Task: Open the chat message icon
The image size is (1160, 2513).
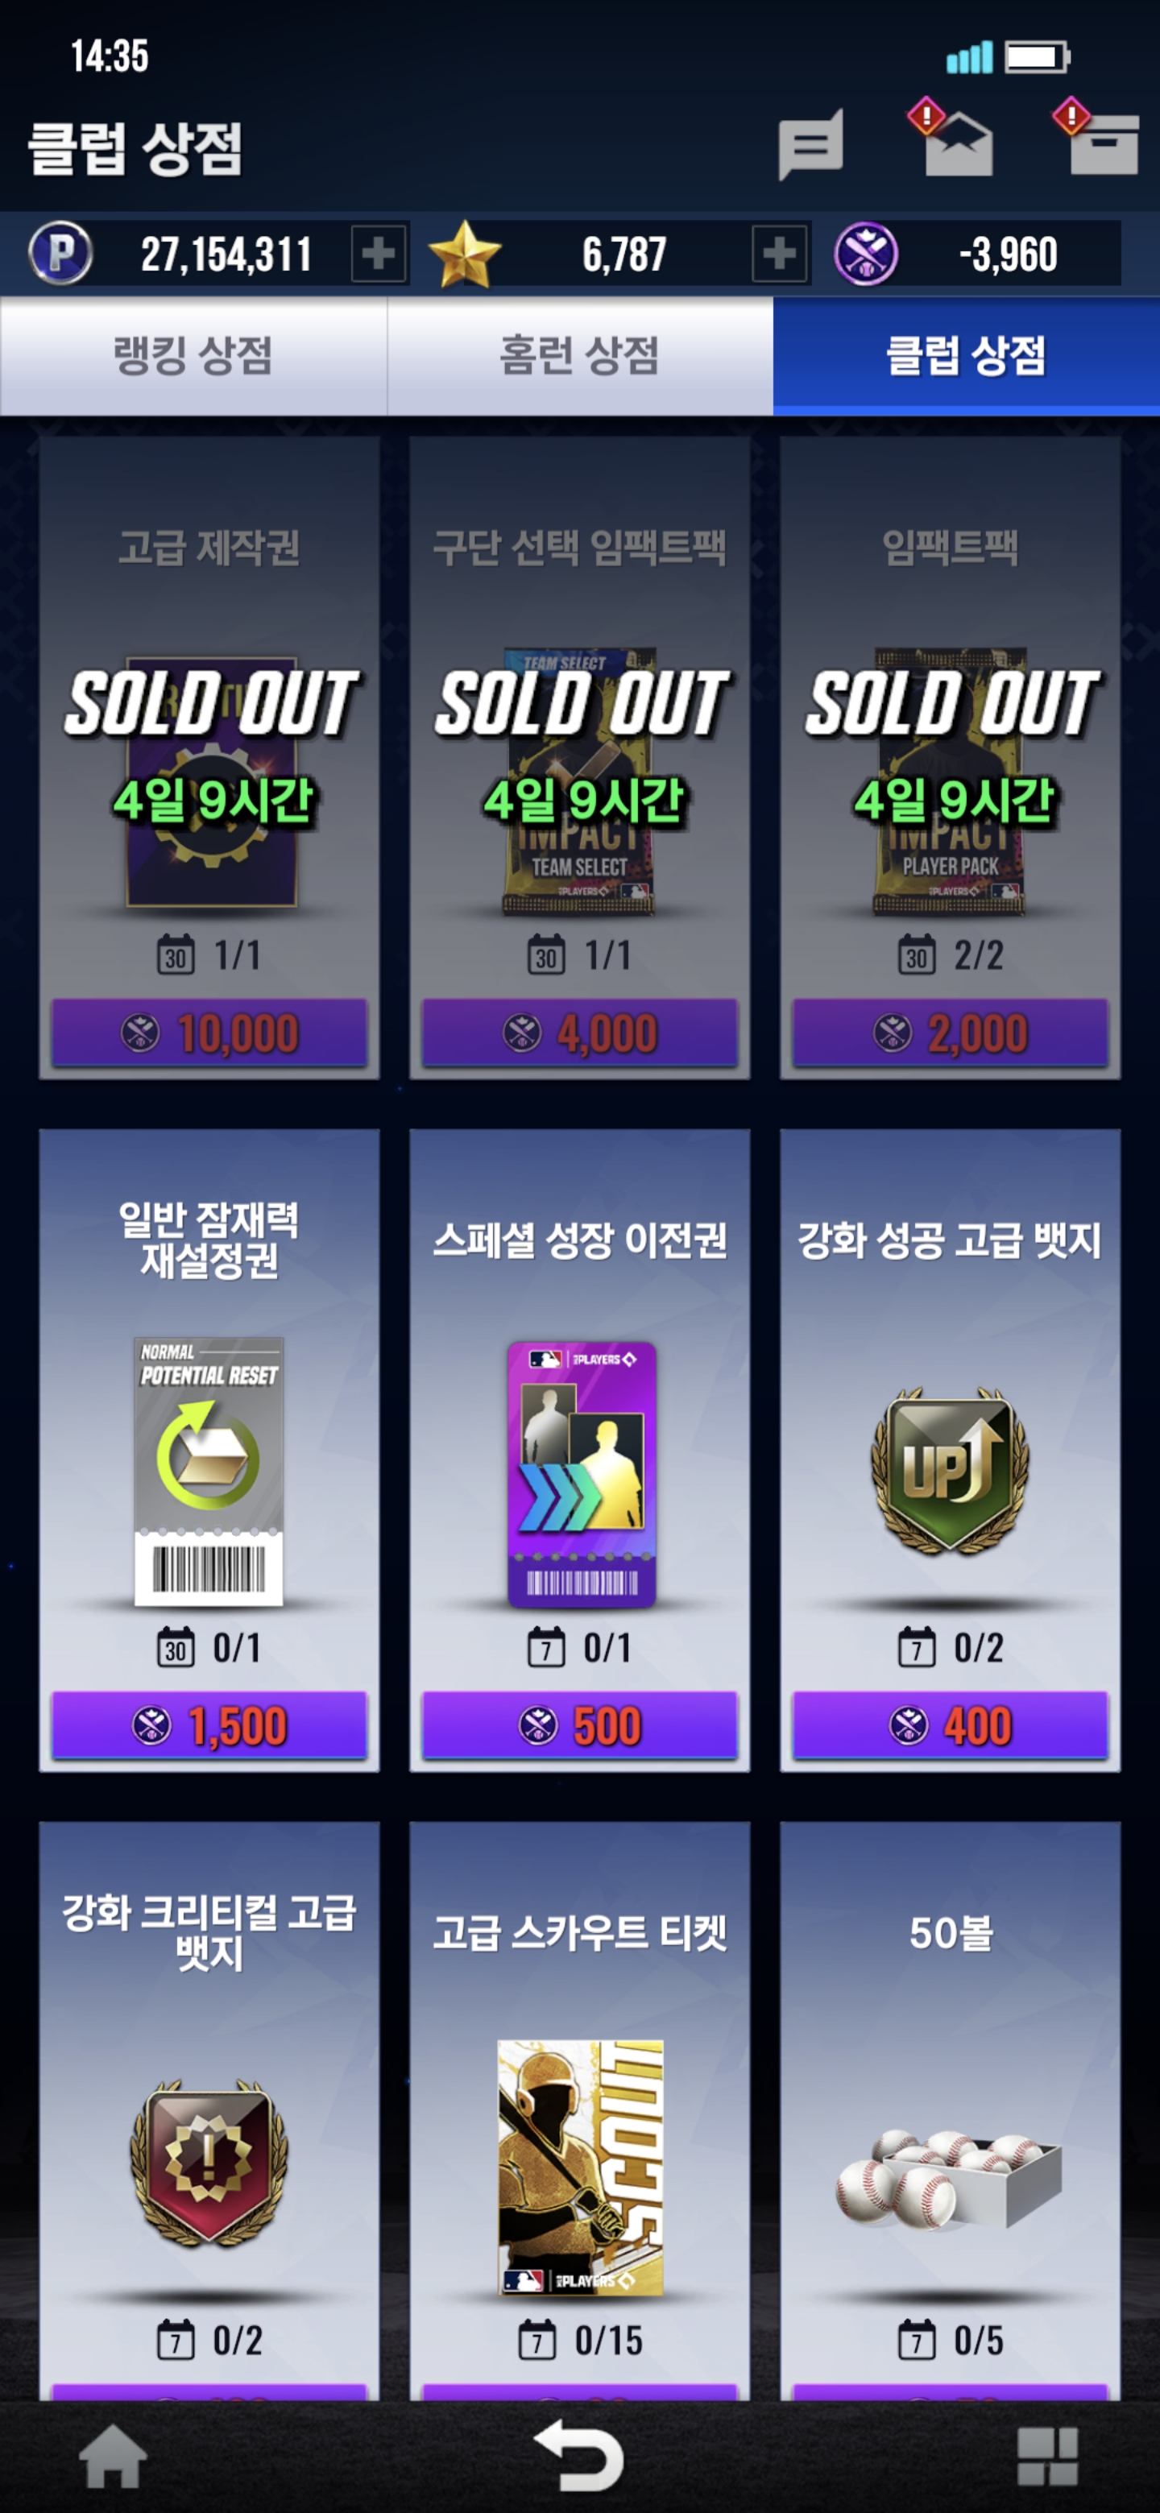Action: click(x=810, y=145)
